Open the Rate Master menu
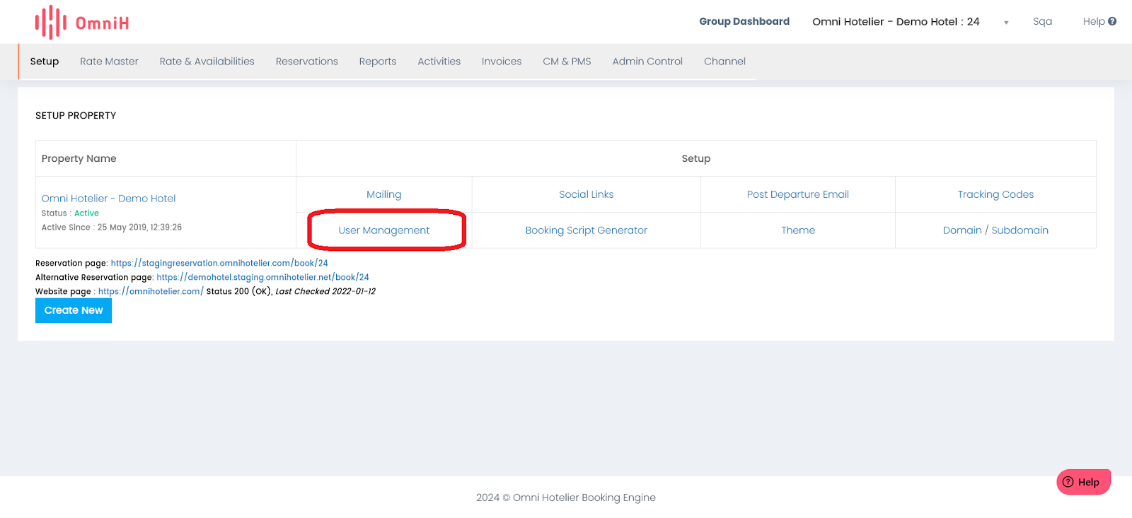The width and height of the screenshot is (1132, 518). click(109, 61)
